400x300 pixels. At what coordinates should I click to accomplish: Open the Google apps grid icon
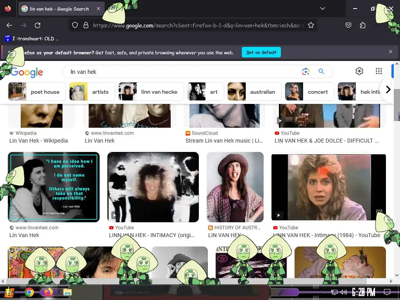[379, 71]
